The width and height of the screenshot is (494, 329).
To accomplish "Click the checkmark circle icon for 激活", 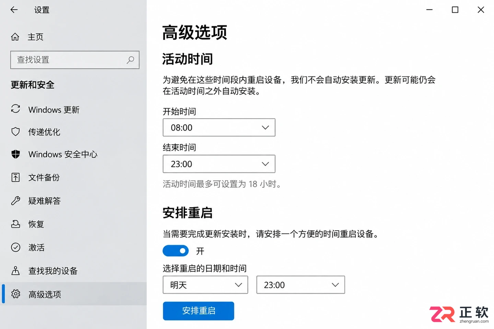I will click(x=15, y=247).
